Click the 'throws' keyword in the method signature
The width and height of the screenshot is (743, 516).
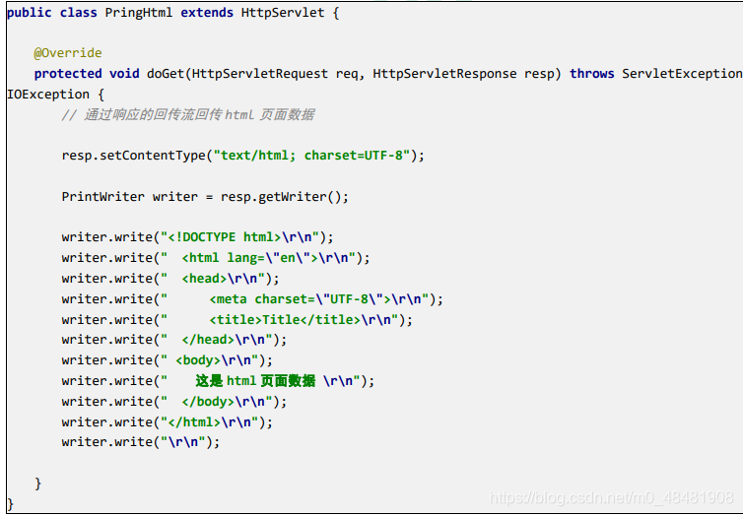pyautogui.click(x=591, y=74)
